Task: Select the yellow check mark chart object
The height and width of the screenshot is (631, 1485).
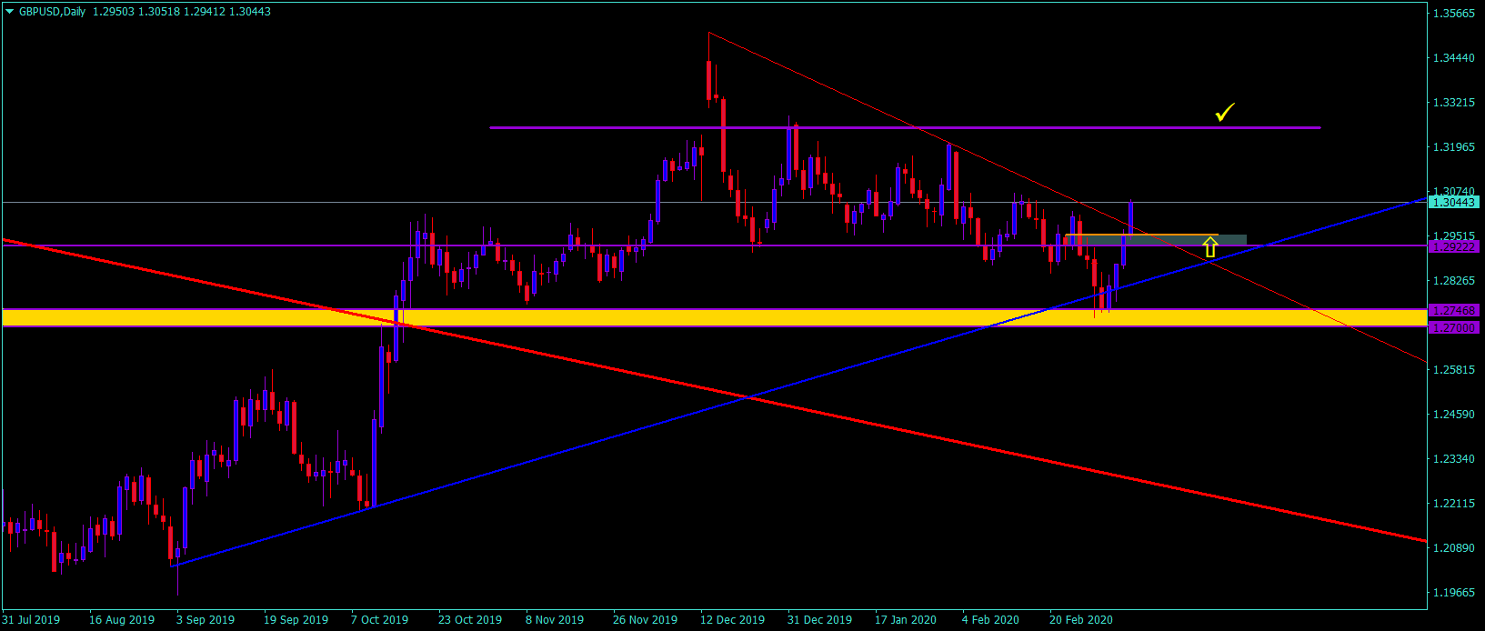Action: pyautogui.click(x=1225, y=113)
